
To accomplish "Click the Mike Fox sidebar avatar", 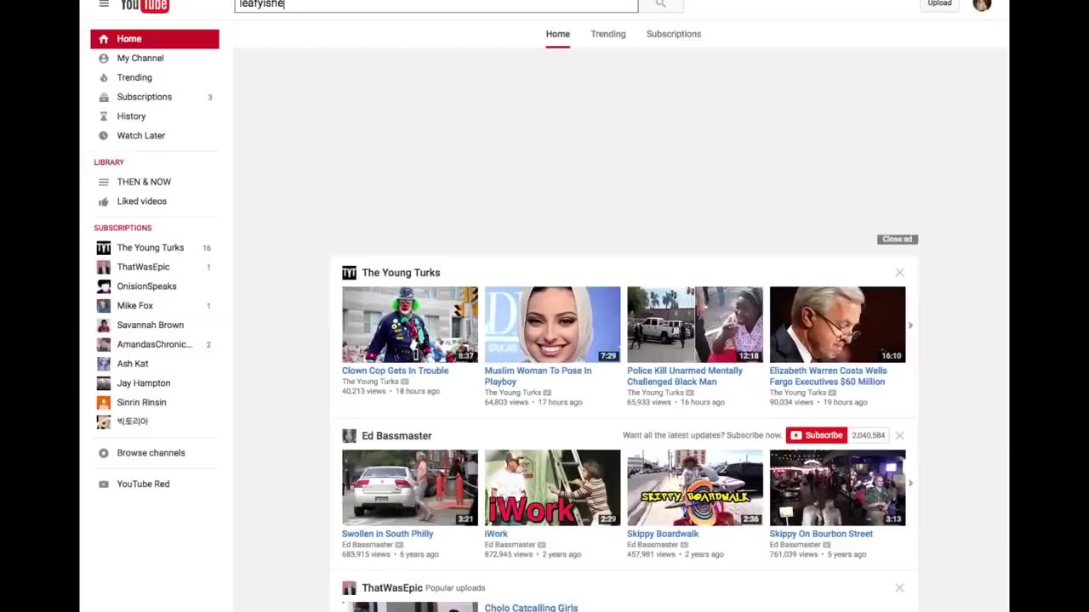I will pyautogui.click(x=104, y=306).
